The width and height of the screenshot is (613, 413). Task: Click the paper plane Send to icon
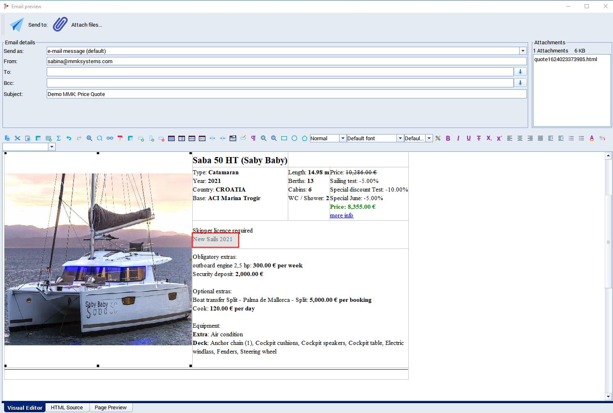(17, 25)
